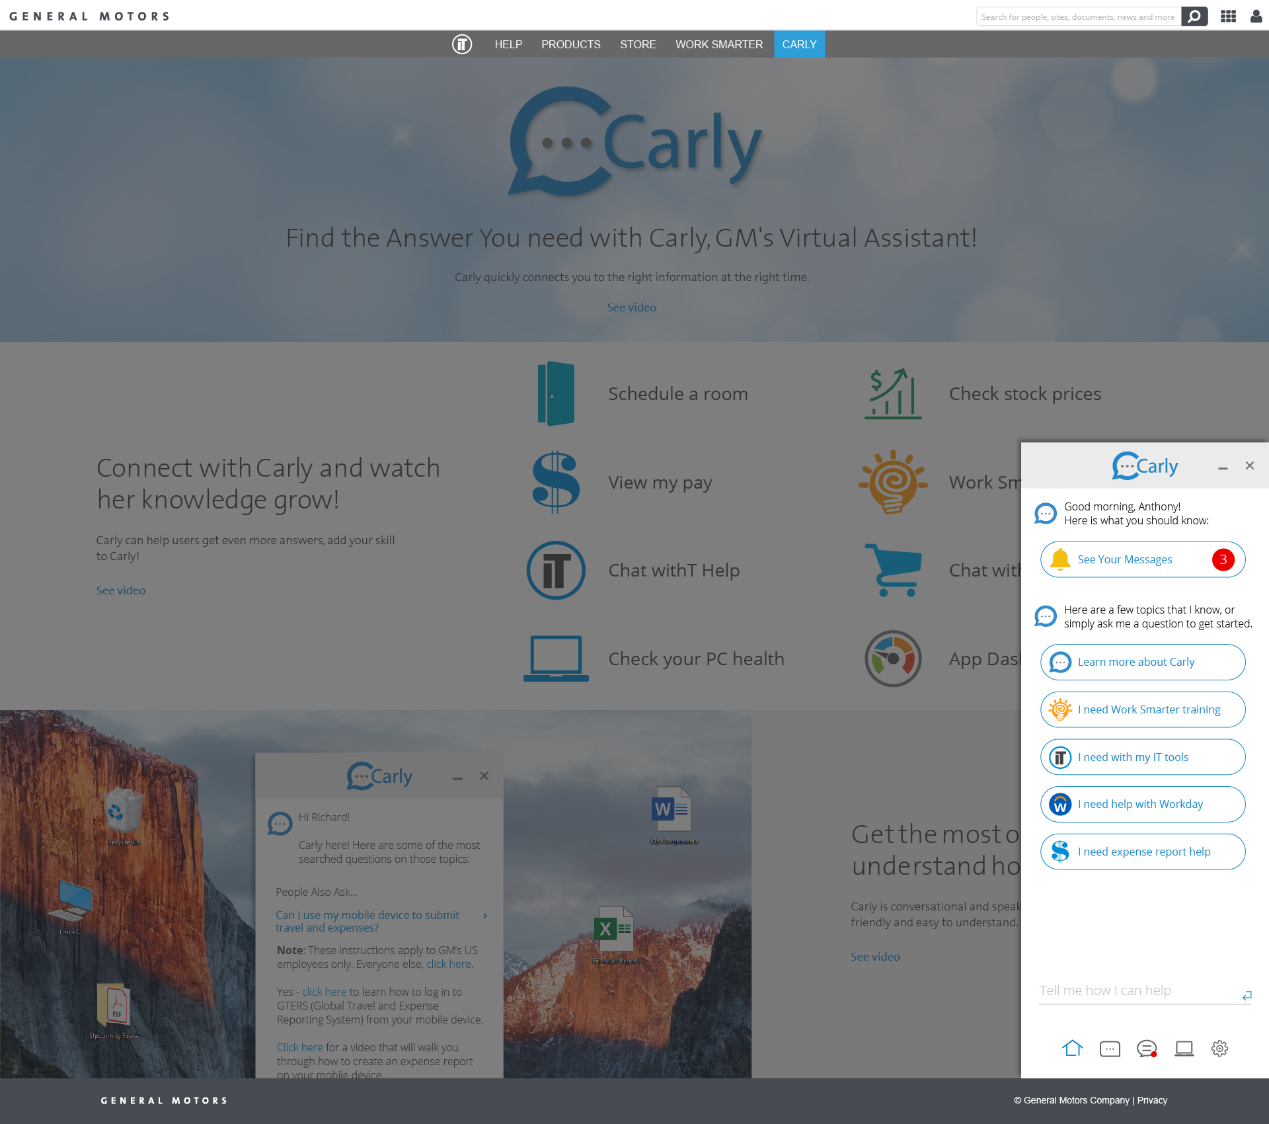Open the WORK SMARTER menu item
This screenshot has height=1124, width=1269.
719,44
